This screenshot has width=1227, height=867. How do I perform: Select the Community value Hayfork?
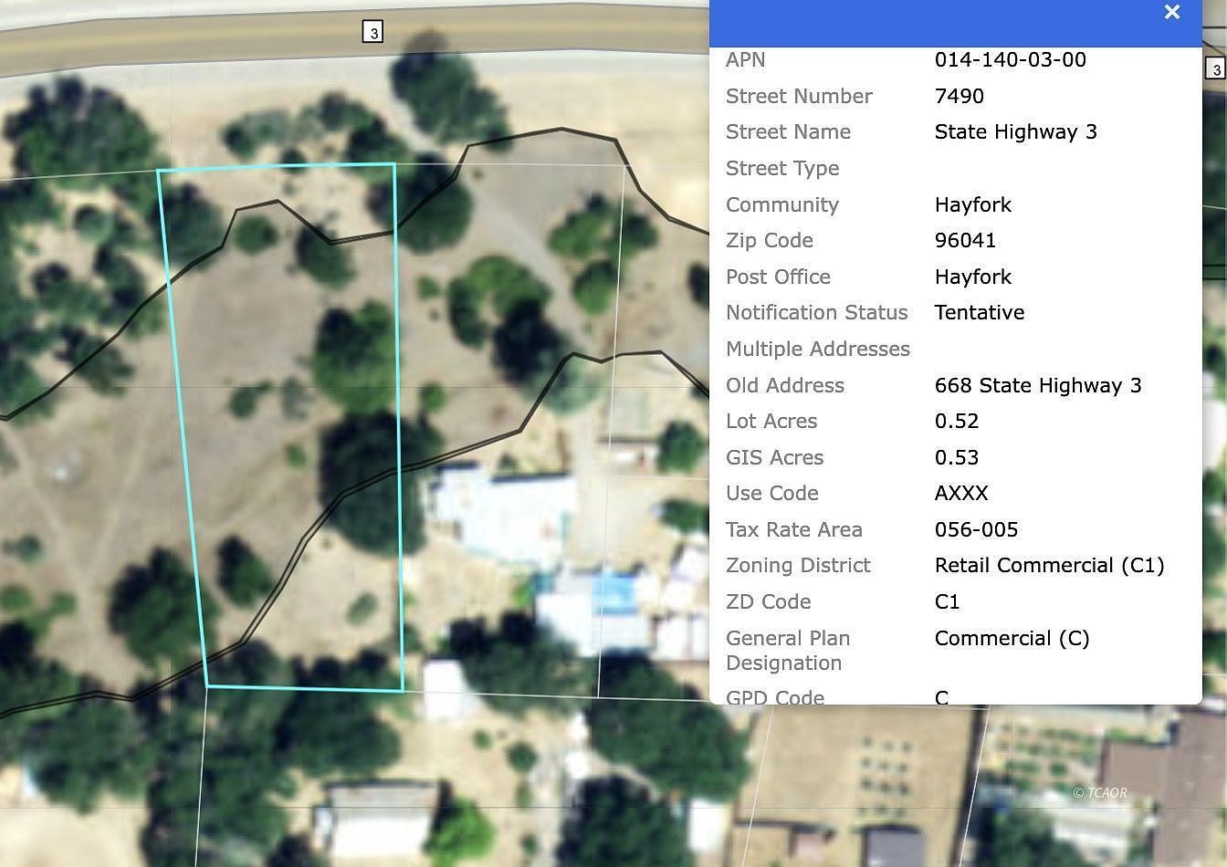(x=973, y=204)
